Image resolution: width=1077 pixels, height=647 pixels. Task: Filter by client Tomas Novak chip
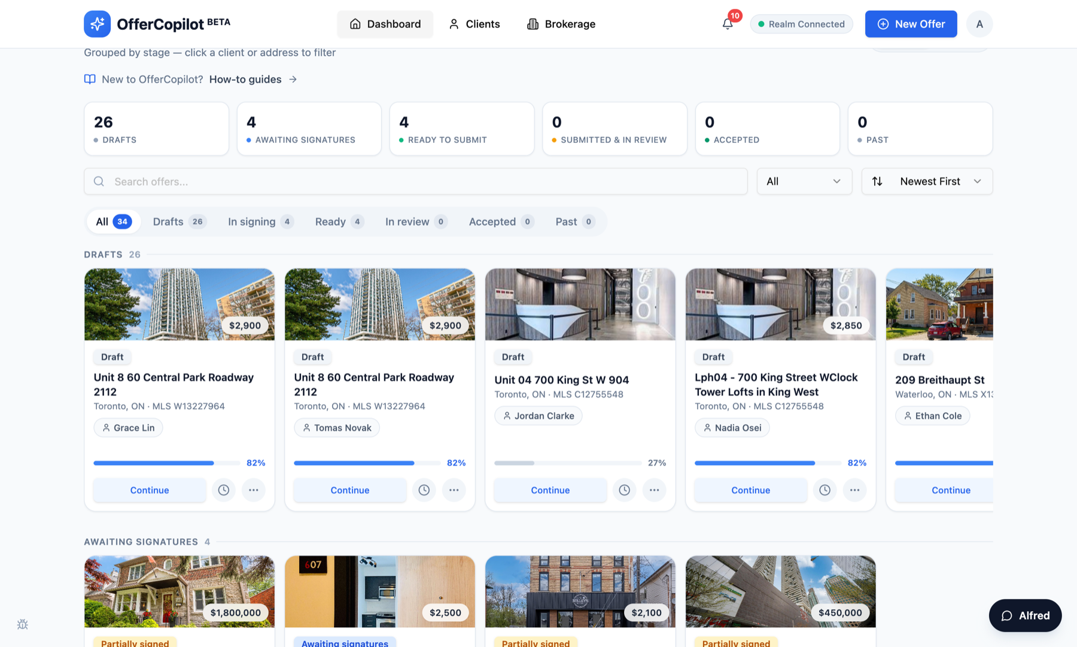tap(337, 428)
